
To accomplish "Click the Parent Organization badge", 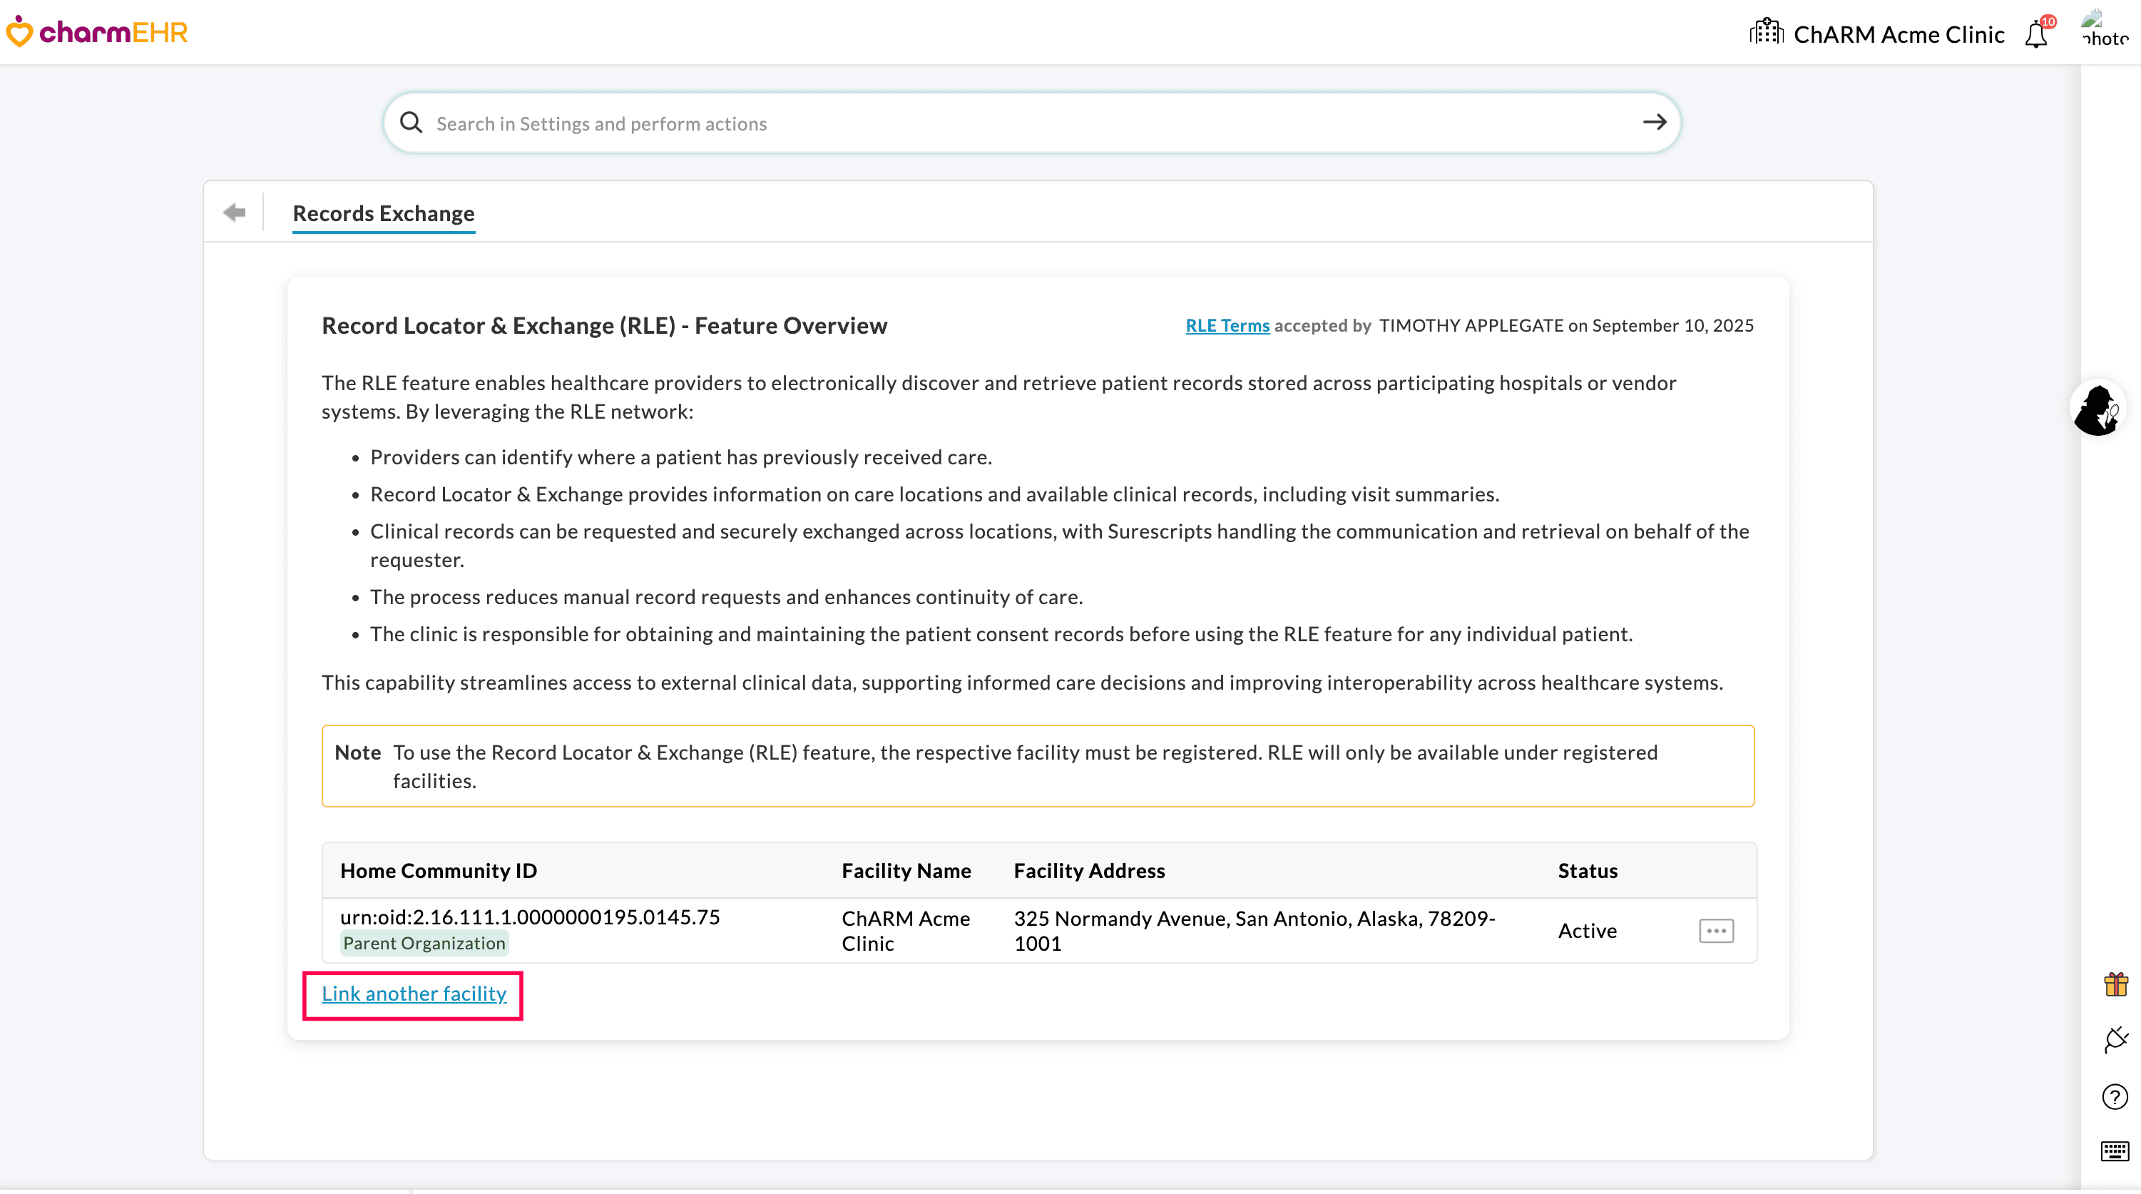I will [x=424, y=943].
